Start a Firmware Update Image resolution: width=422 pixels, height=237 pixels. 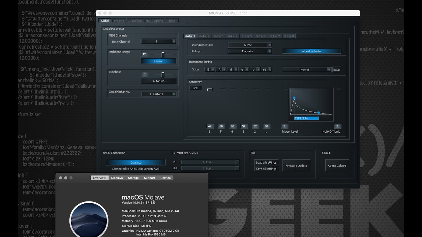(x=296, y=166)
